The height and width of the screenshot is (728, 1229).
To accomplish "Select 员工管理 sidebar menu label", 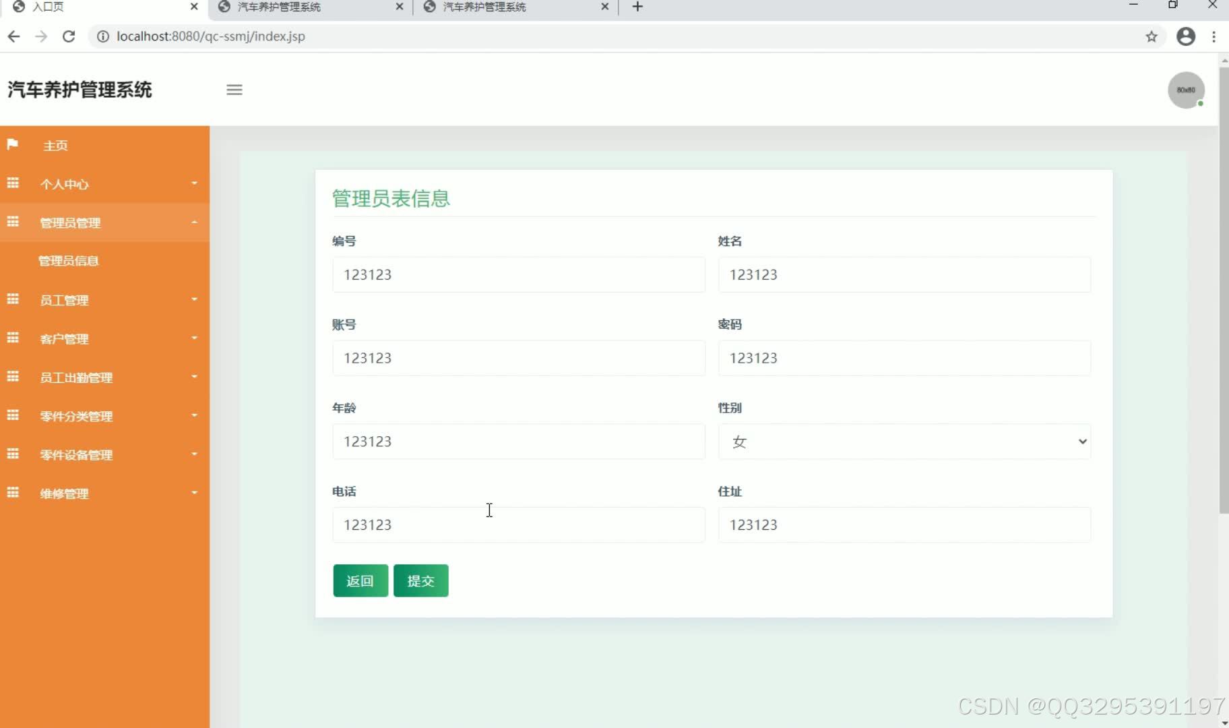I will coord(64,300).
